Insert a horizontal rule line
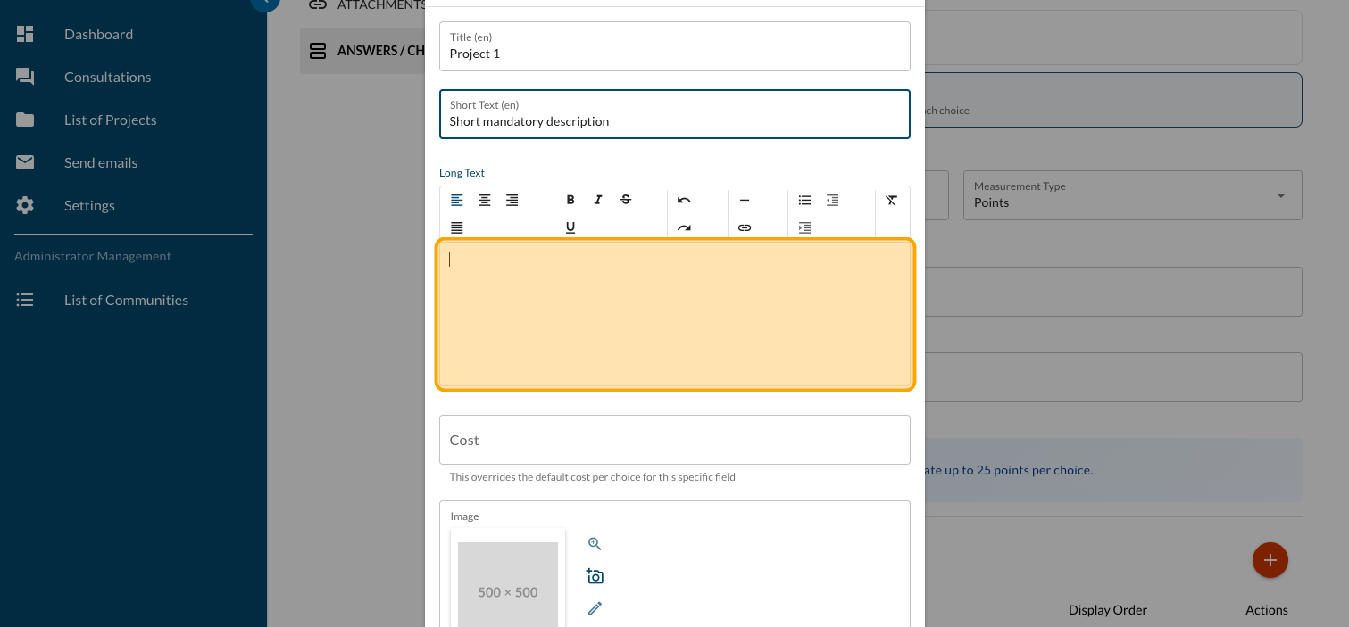Image resolution: width=1349 pixels, height=627 pixels. tap(745, 201)
